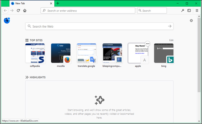The width and height of the screenshot is (202, 124).
Task: Maximize the browser window
Action: 187,3
